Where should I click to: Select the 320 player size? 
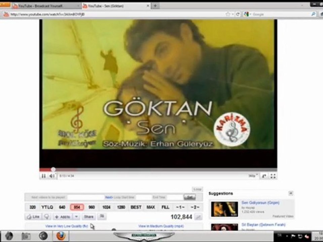[33, 207]
